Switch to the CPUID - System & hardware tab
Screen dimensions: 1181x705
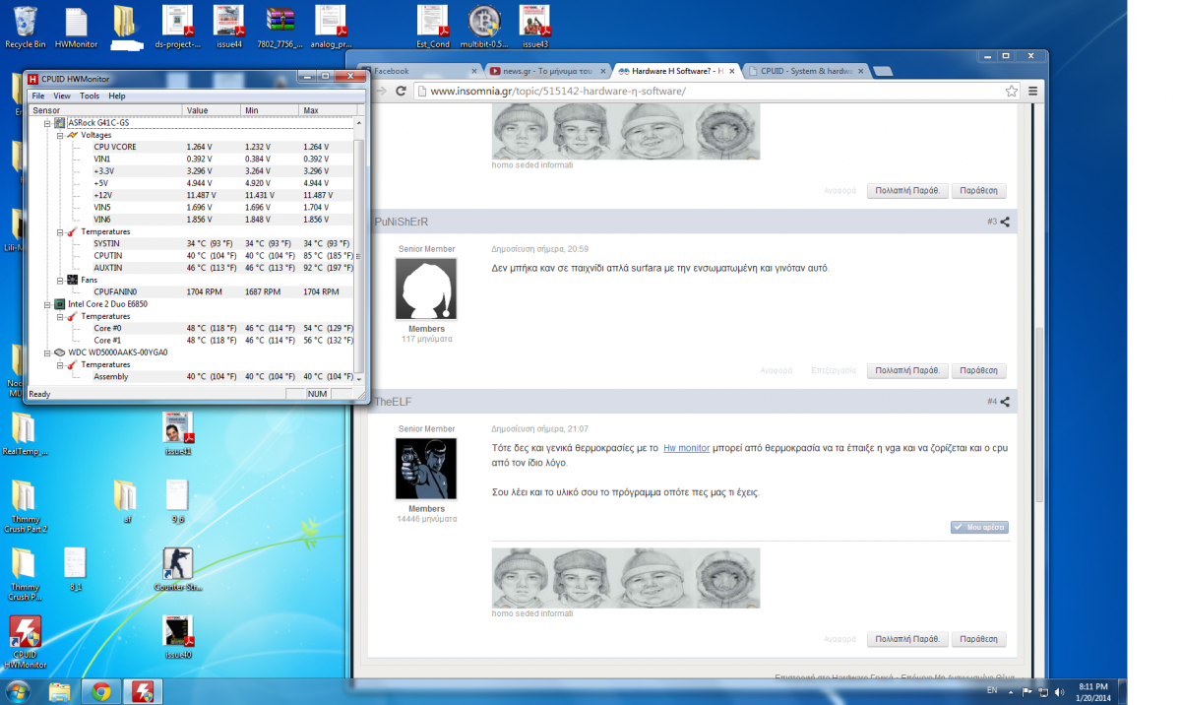806,71
